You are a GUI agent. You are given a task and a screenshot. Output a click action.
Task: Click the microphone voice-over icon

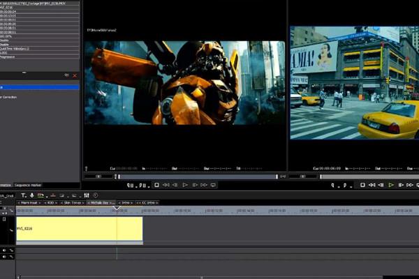tap(31, 195)
